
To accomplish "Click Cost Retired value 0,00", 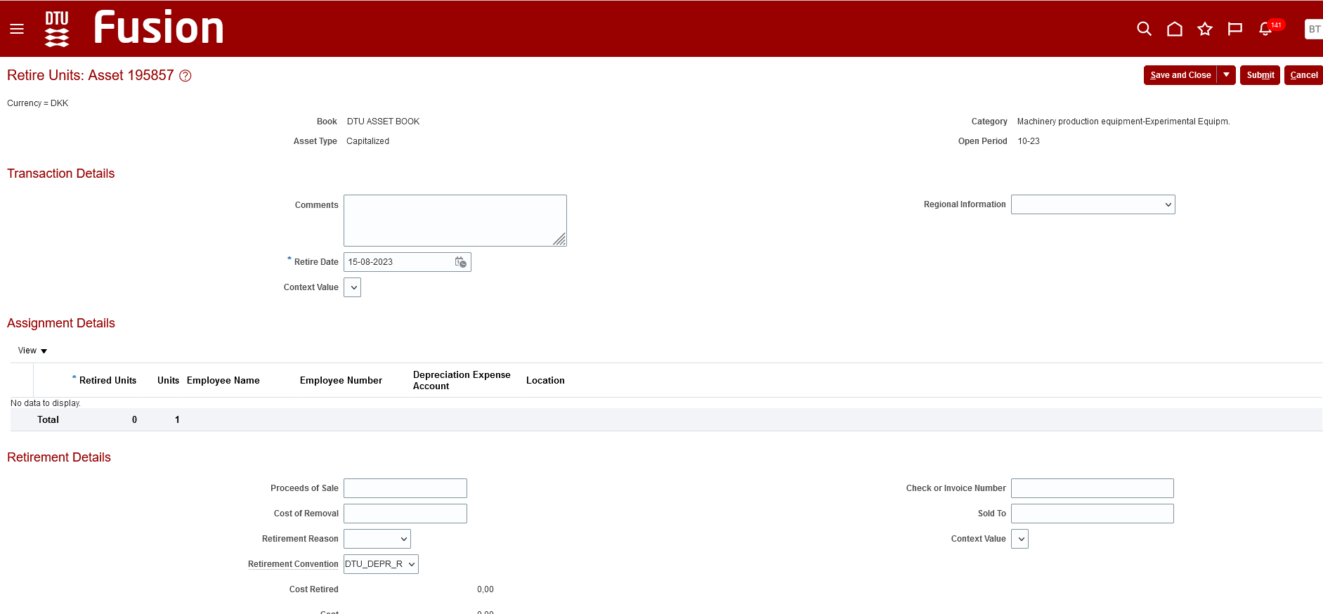I will click(485, 589).
